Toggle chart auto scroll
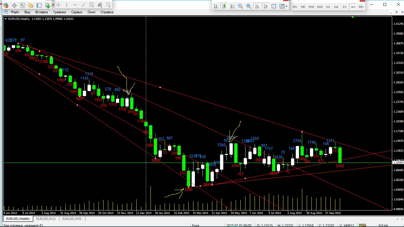The height and width of the screenshot is (227, 404). pos(257,6)
